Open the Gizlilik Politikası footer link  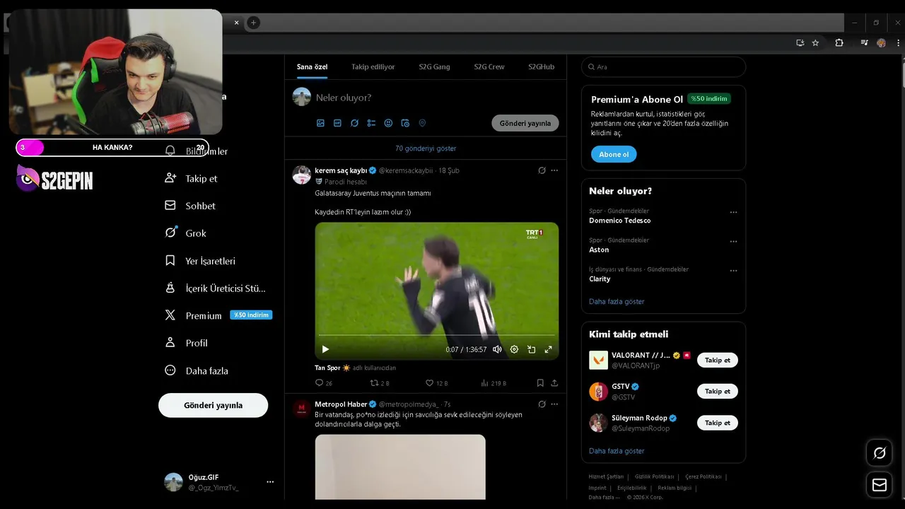[654, 476]
